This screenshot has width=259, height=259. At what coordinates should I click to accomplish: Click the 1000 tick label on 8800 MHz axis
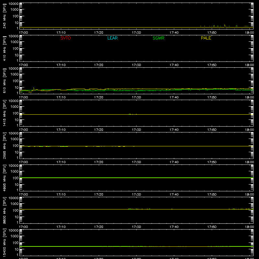[x=15, y=204]
